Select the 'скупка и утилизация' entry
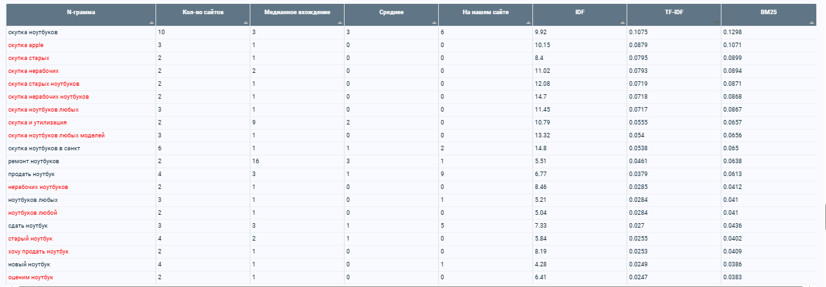 point(37,123)
